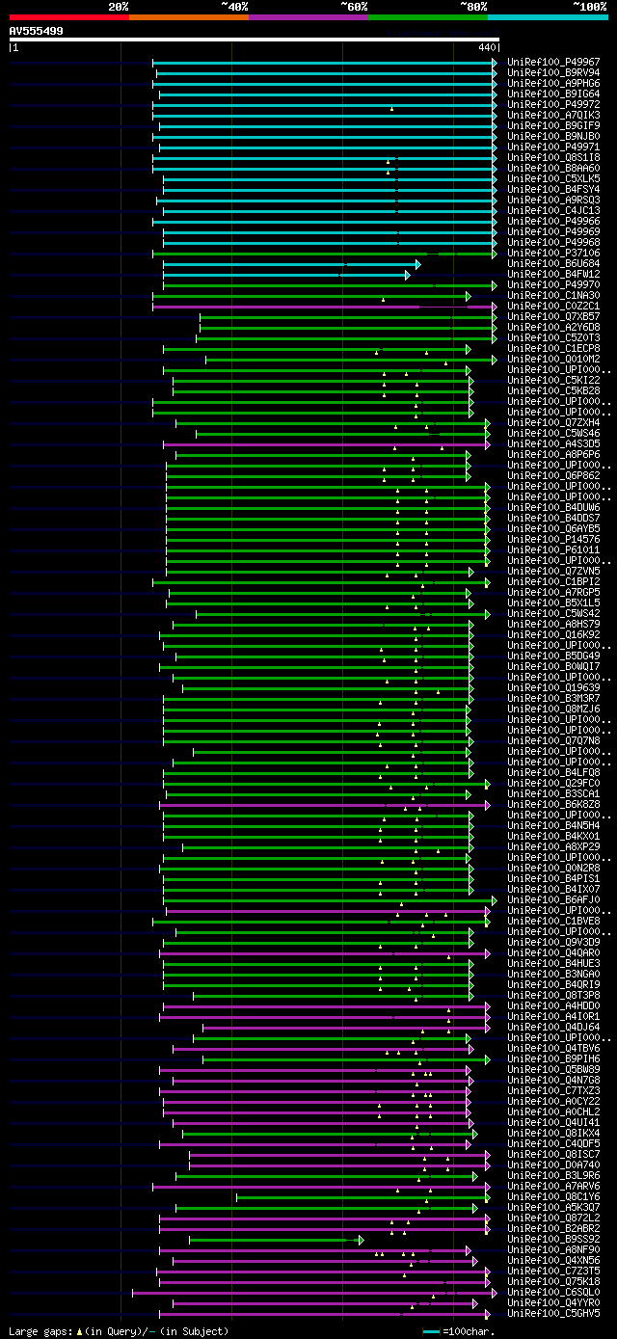Screen dimensions: 617x1339
Task: Select the UniRef100_Q8MZJ6 label
Action: click(553, 709)
